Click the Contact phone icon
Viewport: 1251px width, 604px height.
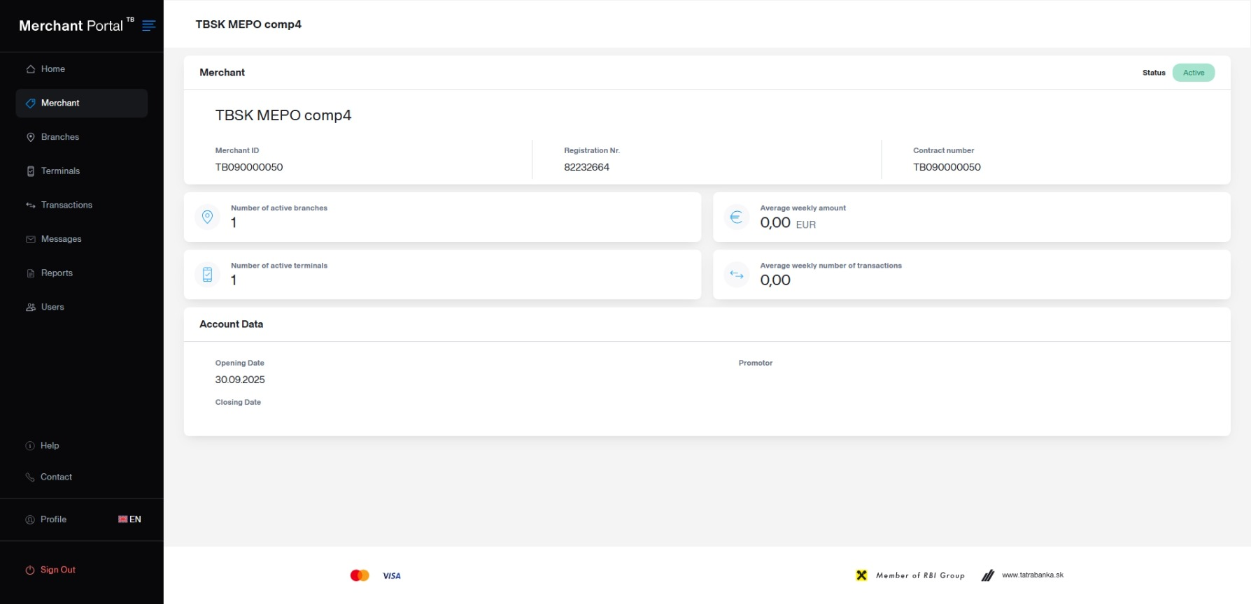(x=30, y=477)
